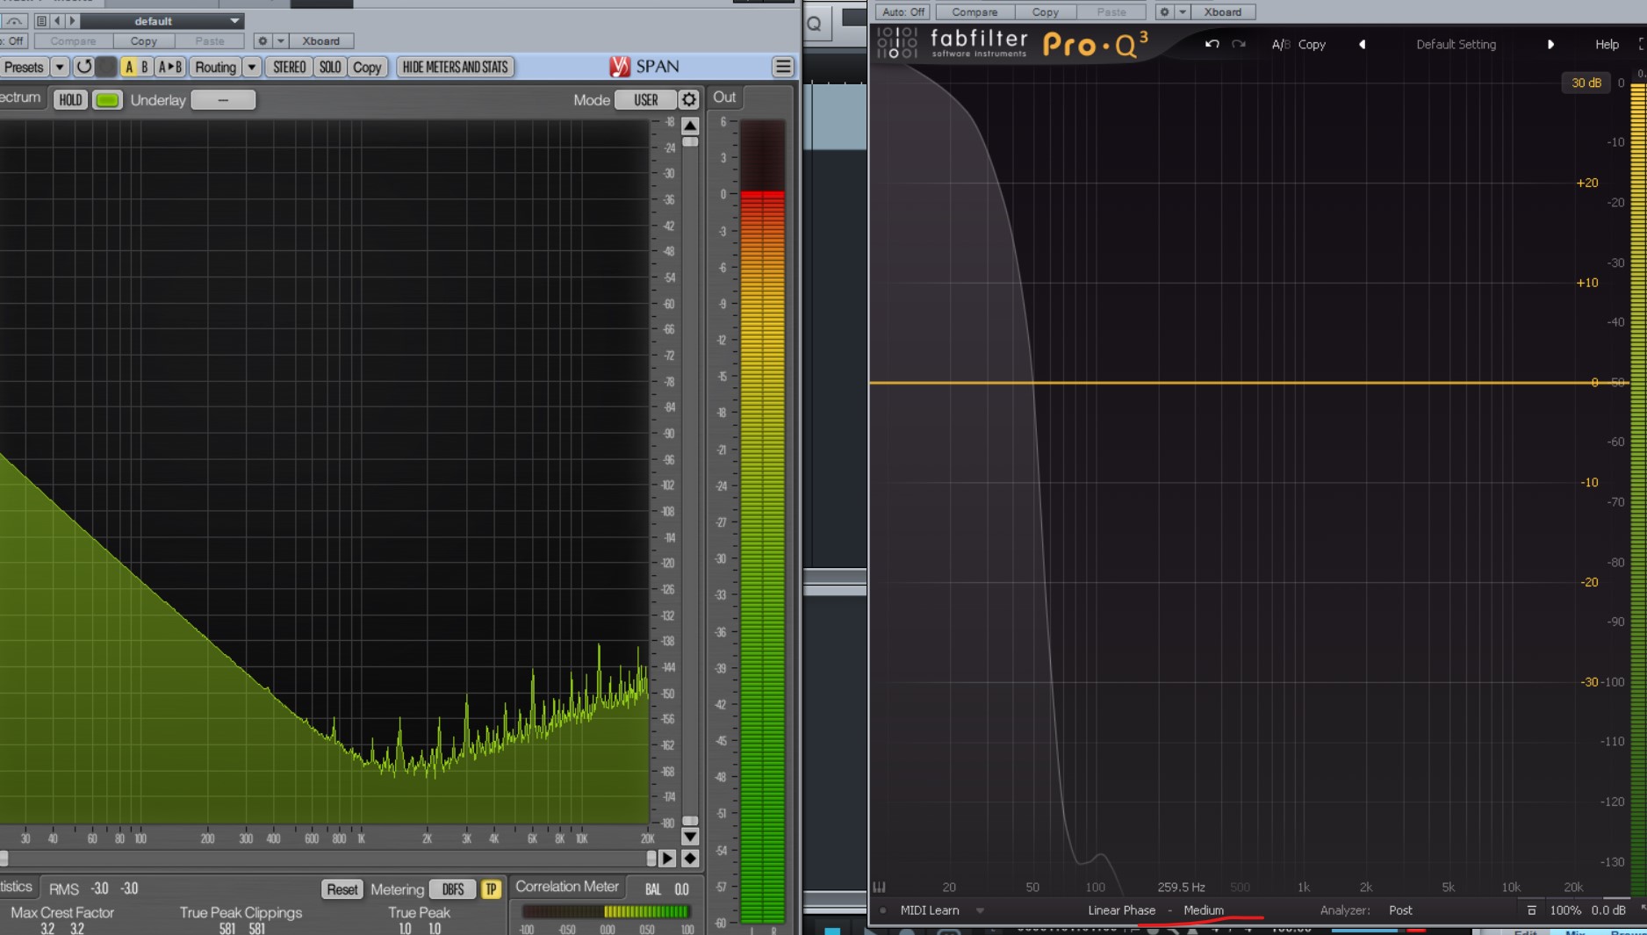
Task: Expand the dropdown arrow beside Routing
Action: click(x=252, y=67)
